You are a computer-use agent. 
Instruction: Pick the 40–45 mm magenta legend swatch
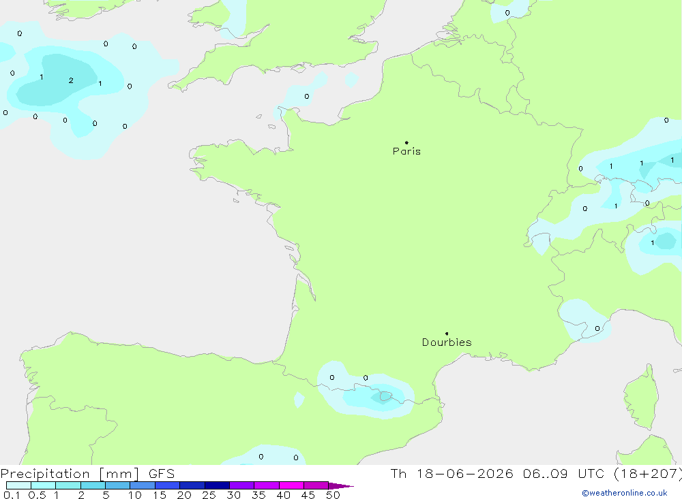tap(291, 485)
